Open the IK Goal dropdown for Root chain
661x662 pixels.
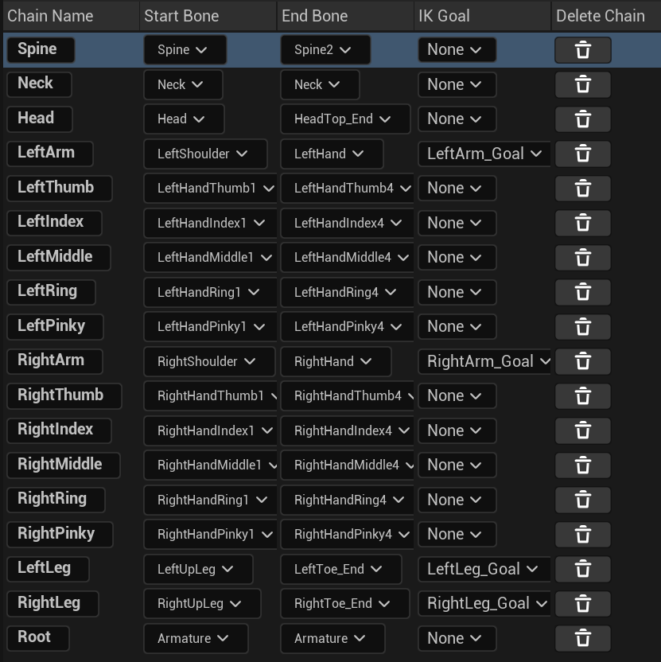[457, 638]
